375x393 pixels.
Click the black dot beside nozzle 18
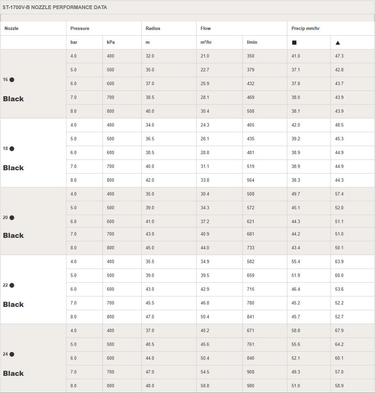pos(12,149)
